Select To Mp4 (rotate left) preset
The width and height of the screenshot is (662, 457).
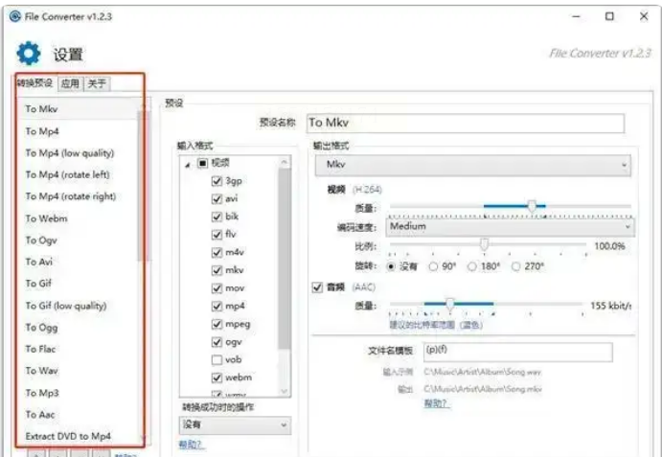coord(79,175)
